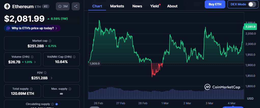Image resolution: width=260 pixels, height=108 pixels.
Task: Open "Why is ETH's price up today?"
Action: pyautogui.click(x=32, y=28)
